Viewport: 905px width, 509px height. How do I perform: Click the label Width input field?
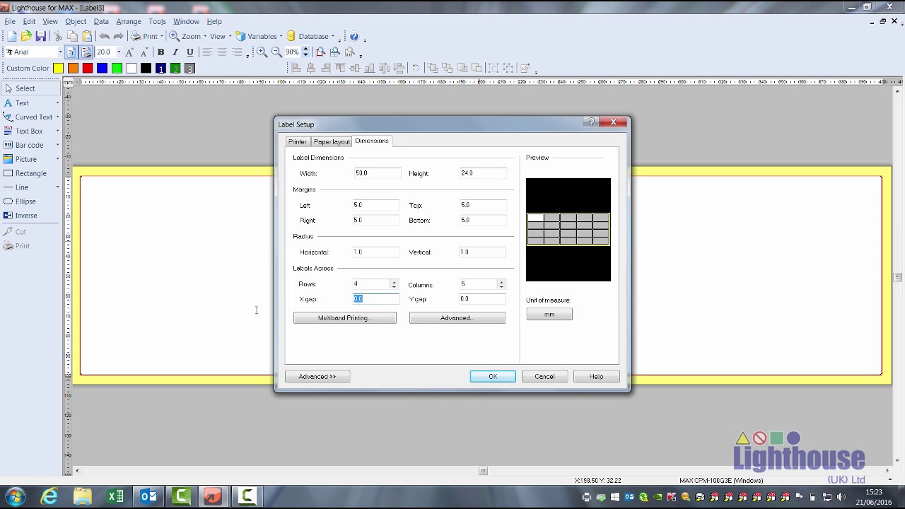[x=377, y=173]
